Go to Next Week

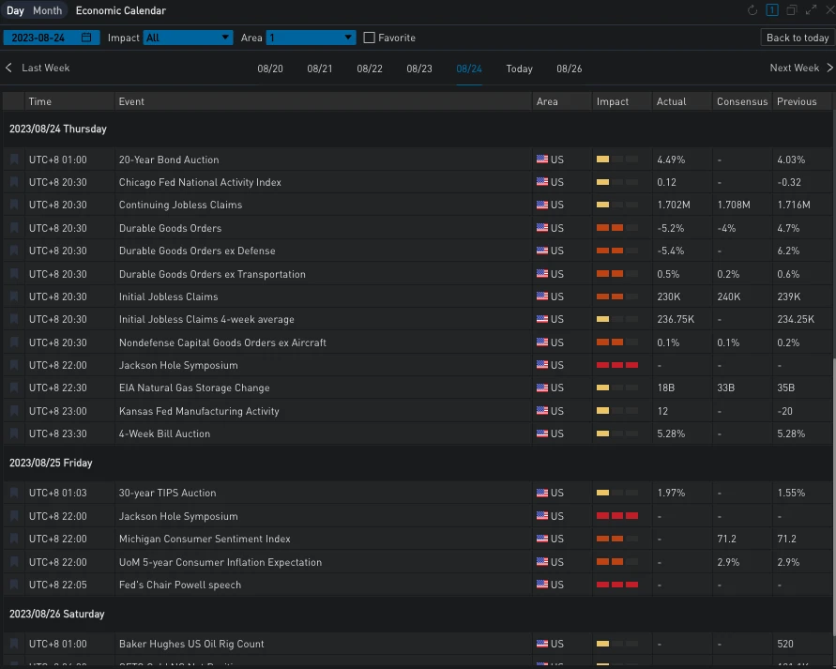pyautogui.click(x=800, y=68)
